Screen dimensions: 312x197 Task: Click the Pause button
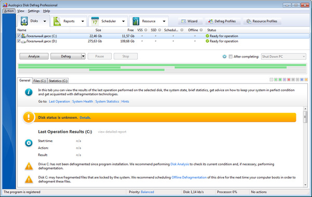click(x=99, y=57)
